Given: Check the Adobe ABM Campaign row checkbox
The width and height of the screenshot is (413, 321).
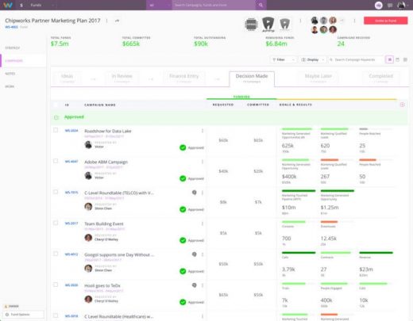Looking at the screenshot, I should coord(56,161).
